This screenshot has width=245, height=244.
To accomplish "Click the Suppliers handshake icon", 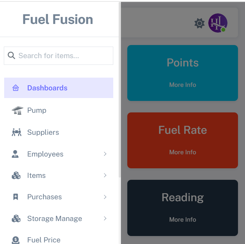I will point(16,133).
